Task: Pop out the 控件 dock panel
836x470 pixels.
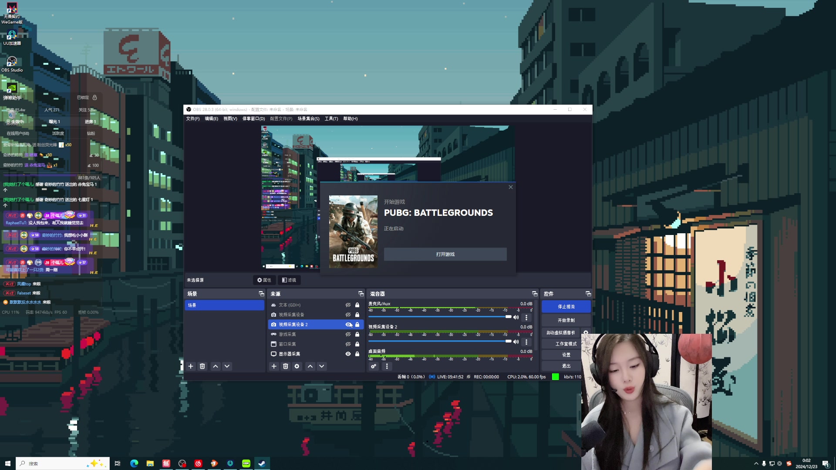Action: pos(588,294)
